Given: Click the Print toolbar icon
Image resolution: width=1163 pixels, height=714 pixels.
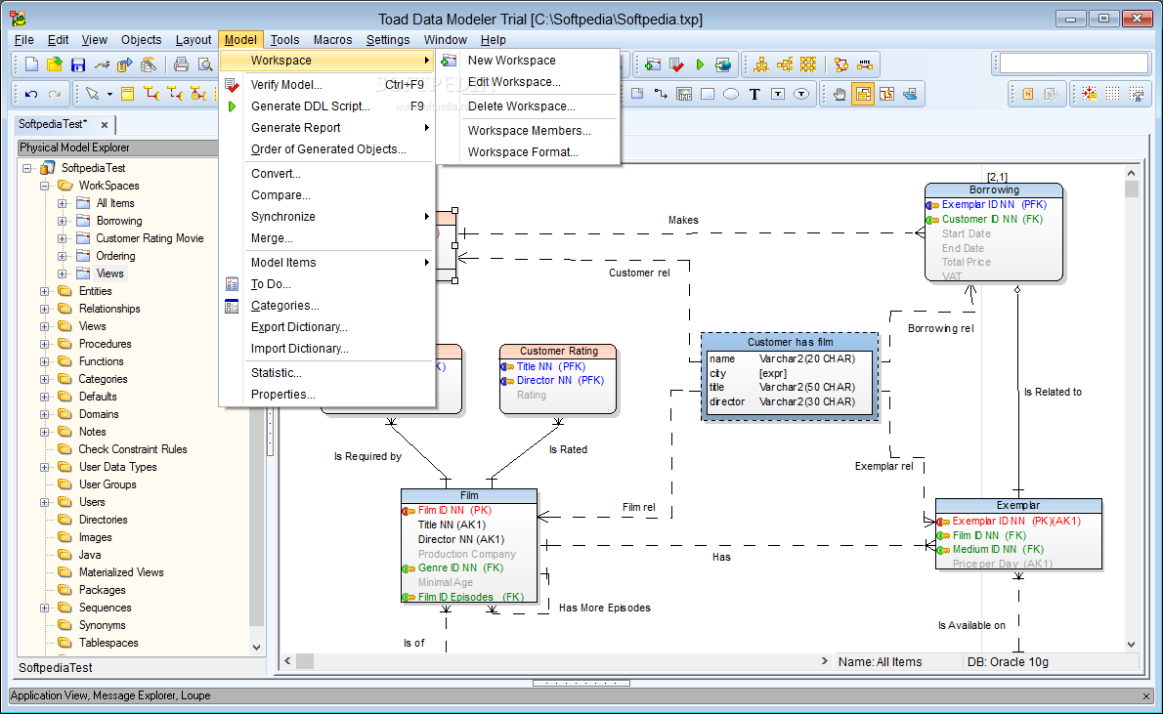Looking at the screenshot, I should (181, 65).
